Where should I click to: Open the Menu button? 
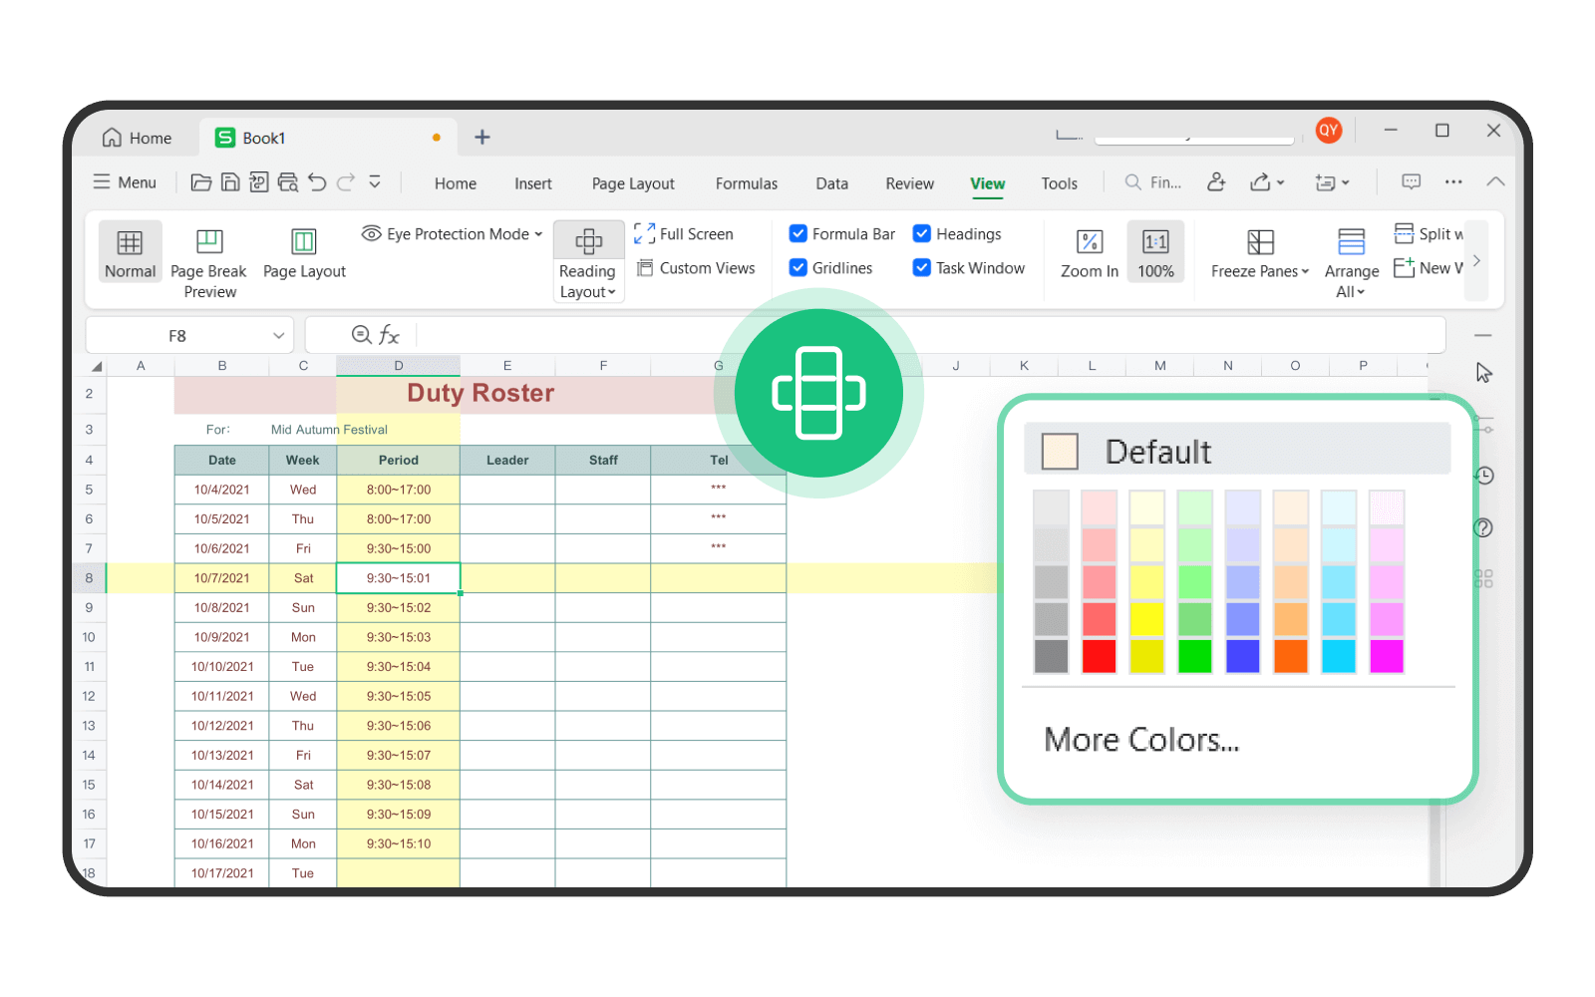pos(125,182)
